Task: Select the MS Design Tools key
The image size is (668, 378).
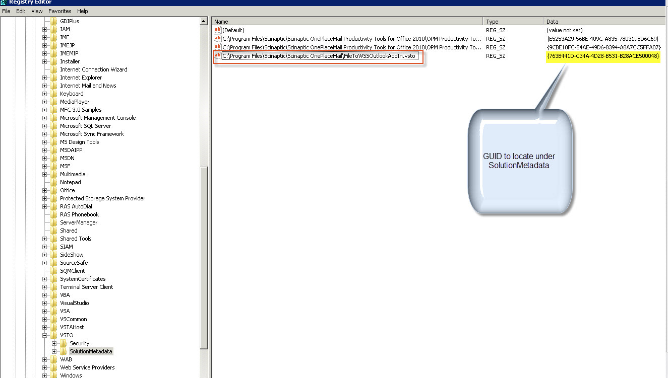Action: (80, 142)
